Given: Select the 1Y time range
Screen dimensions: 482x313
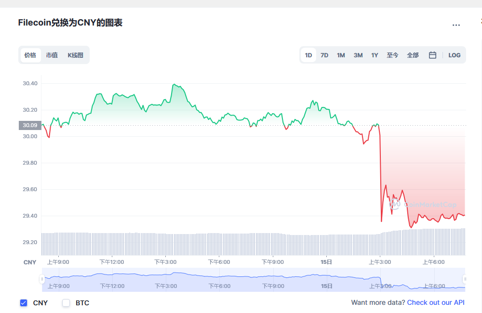Looking at the screenshot, I should click(x=375, y=55).
